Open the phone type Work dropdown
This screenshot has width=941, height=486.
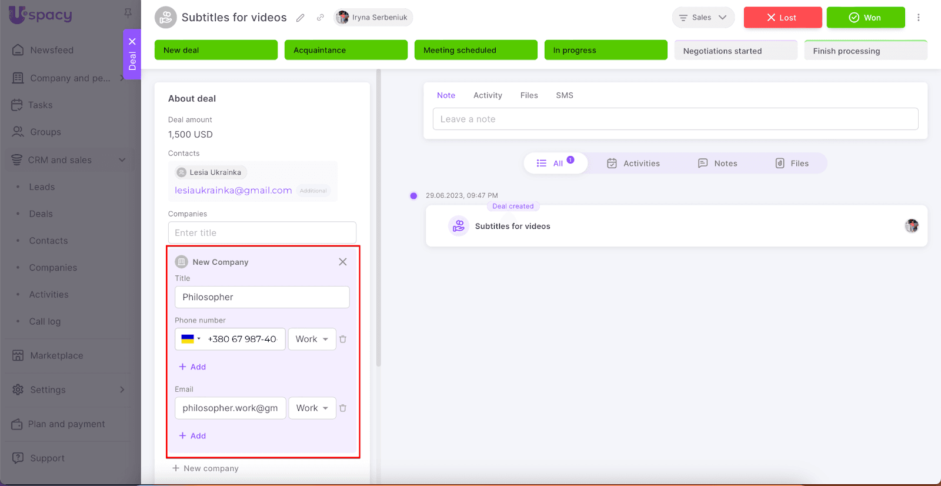(312, 339)
